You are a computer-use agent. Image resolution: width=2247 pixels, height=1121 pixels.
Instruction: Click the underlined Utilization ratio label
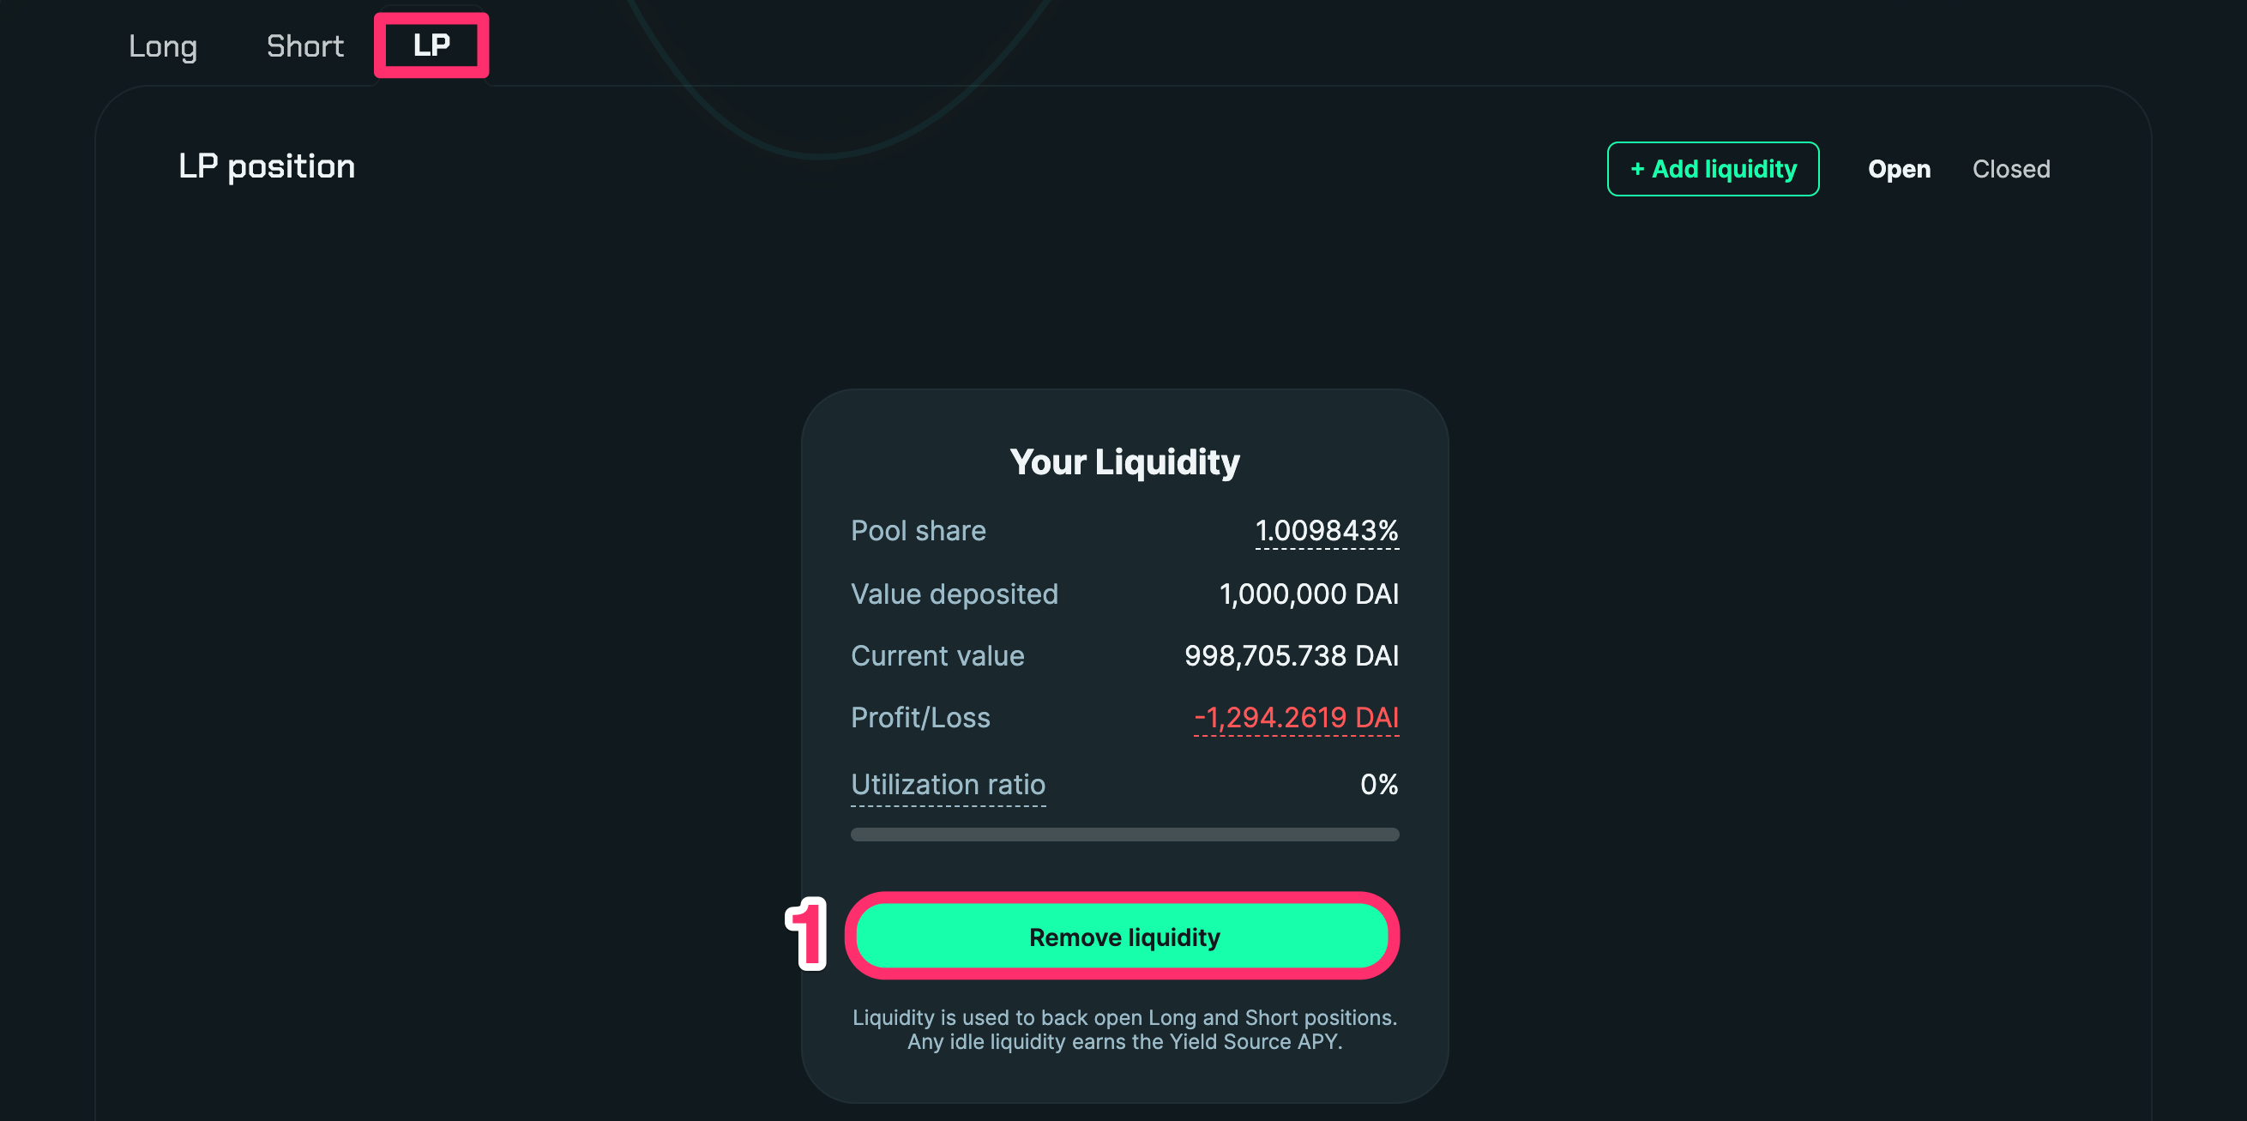[948, 784]
